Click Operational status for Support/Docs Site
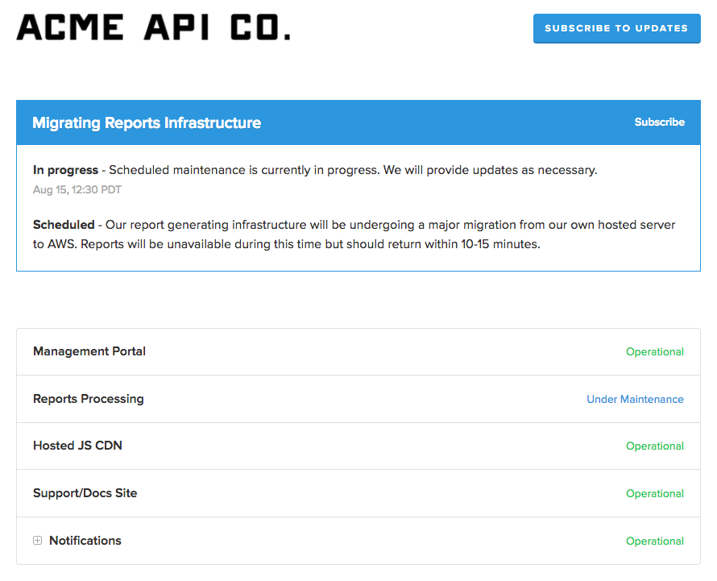717x581 pixels. (x=654, y=493)
